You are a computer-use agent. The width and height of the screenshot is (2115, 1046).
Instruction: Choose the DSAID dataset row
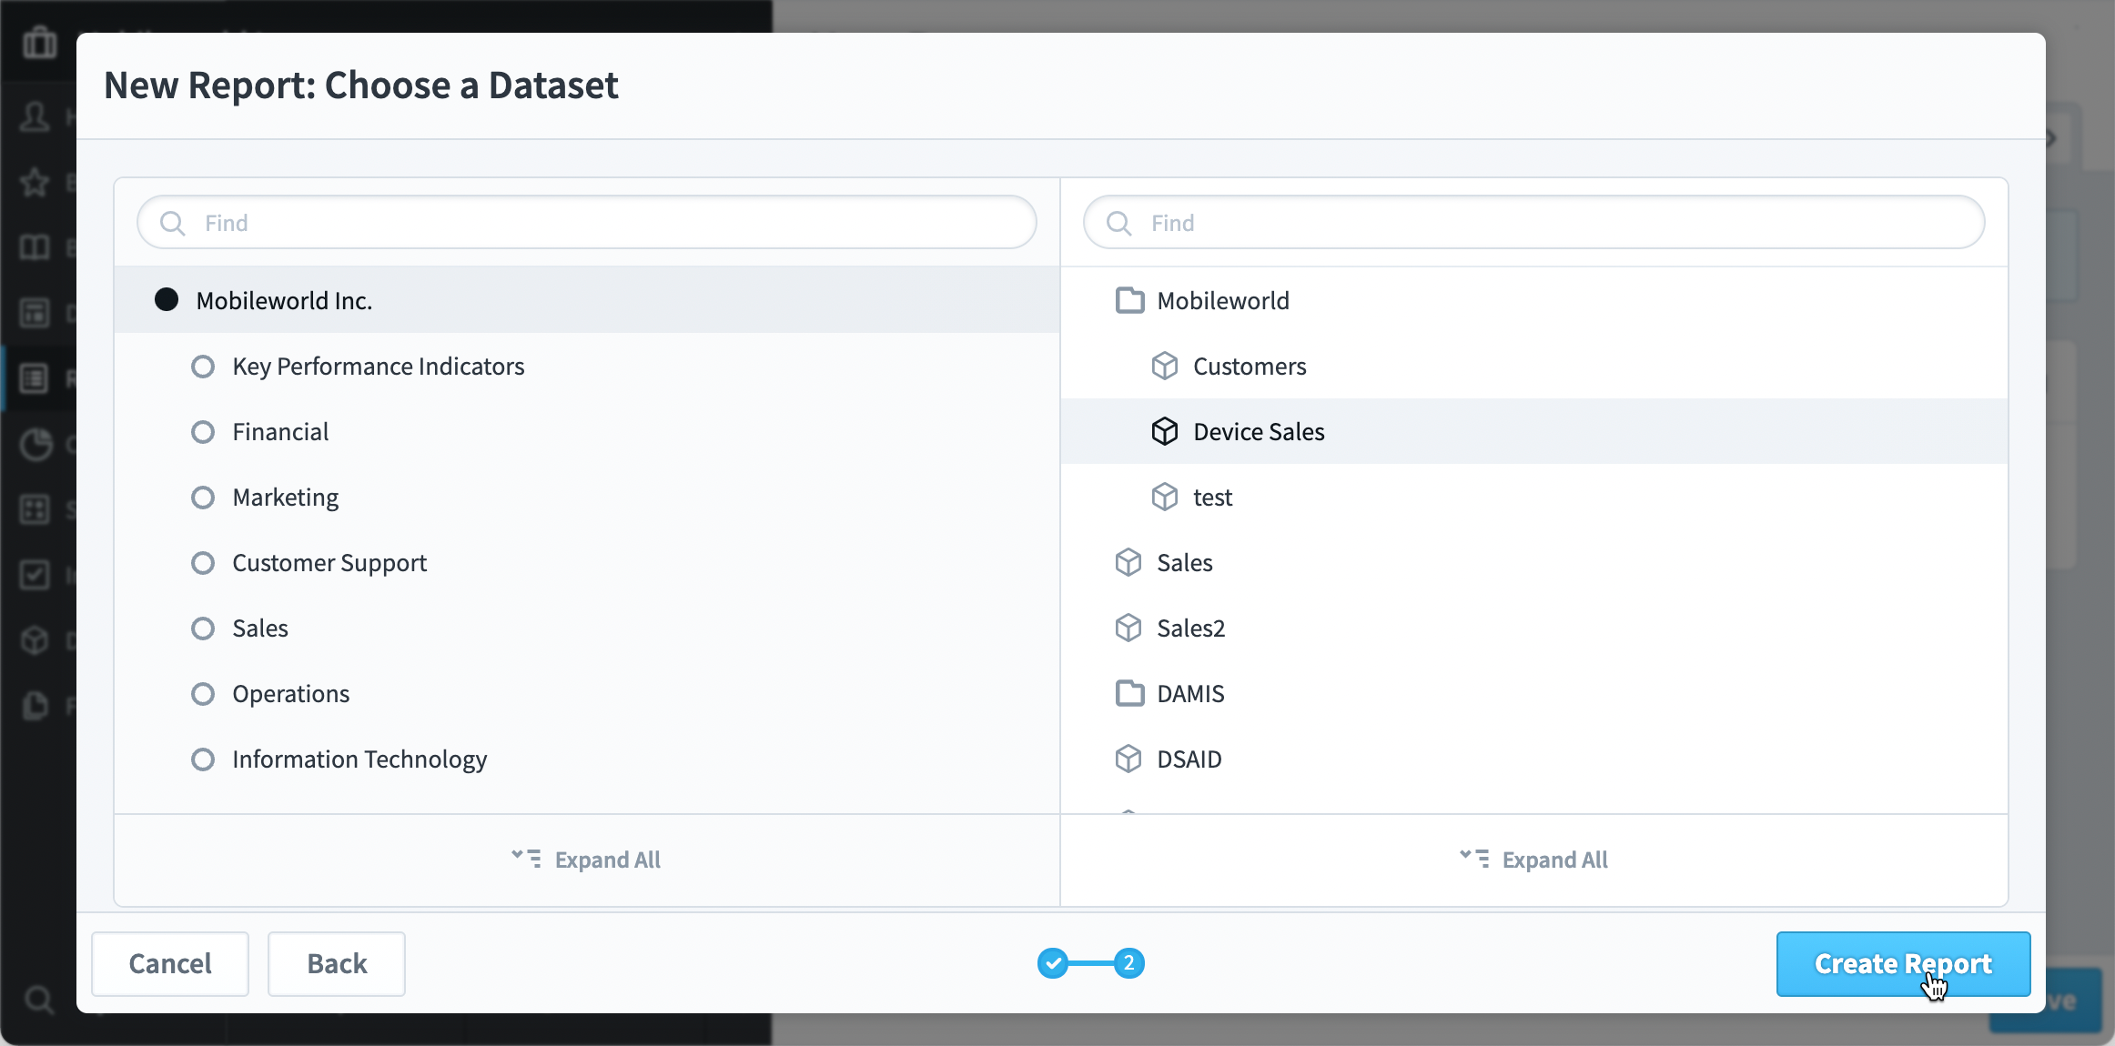[1534, 759]
